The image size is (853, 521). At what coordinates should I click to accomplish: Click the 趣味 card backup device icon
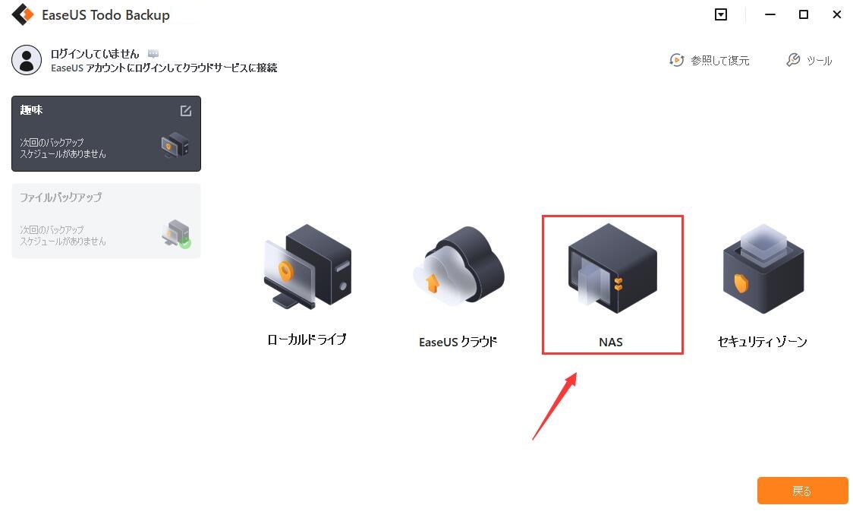point(175,145)
